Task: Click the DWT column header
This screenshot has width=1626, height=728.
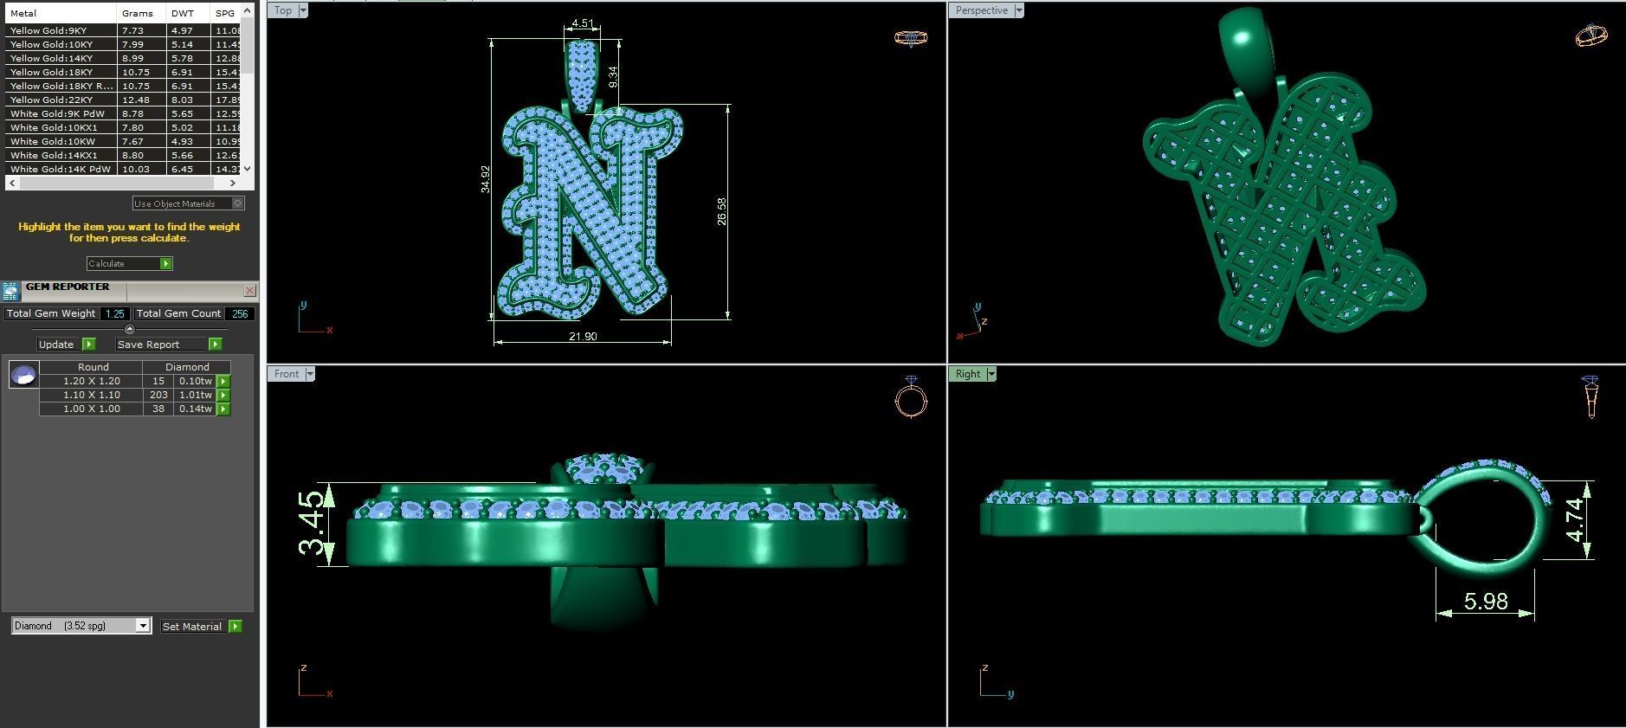Action: coord(189,13)
